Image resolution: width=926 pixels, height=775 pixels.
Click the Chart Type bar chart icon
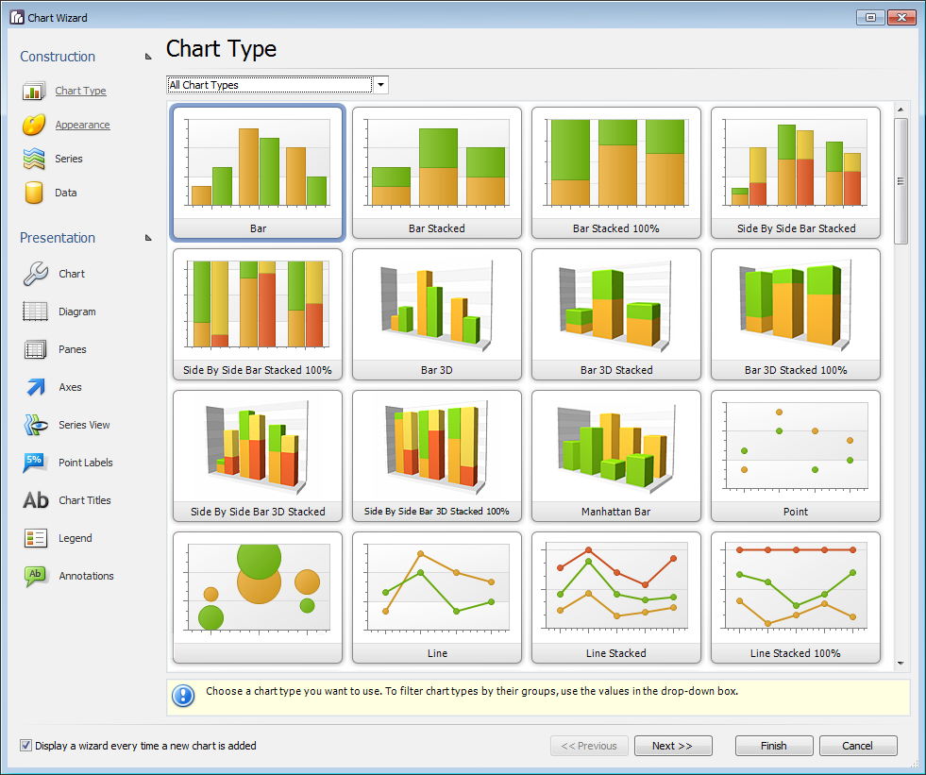click(x=34, y=91)
